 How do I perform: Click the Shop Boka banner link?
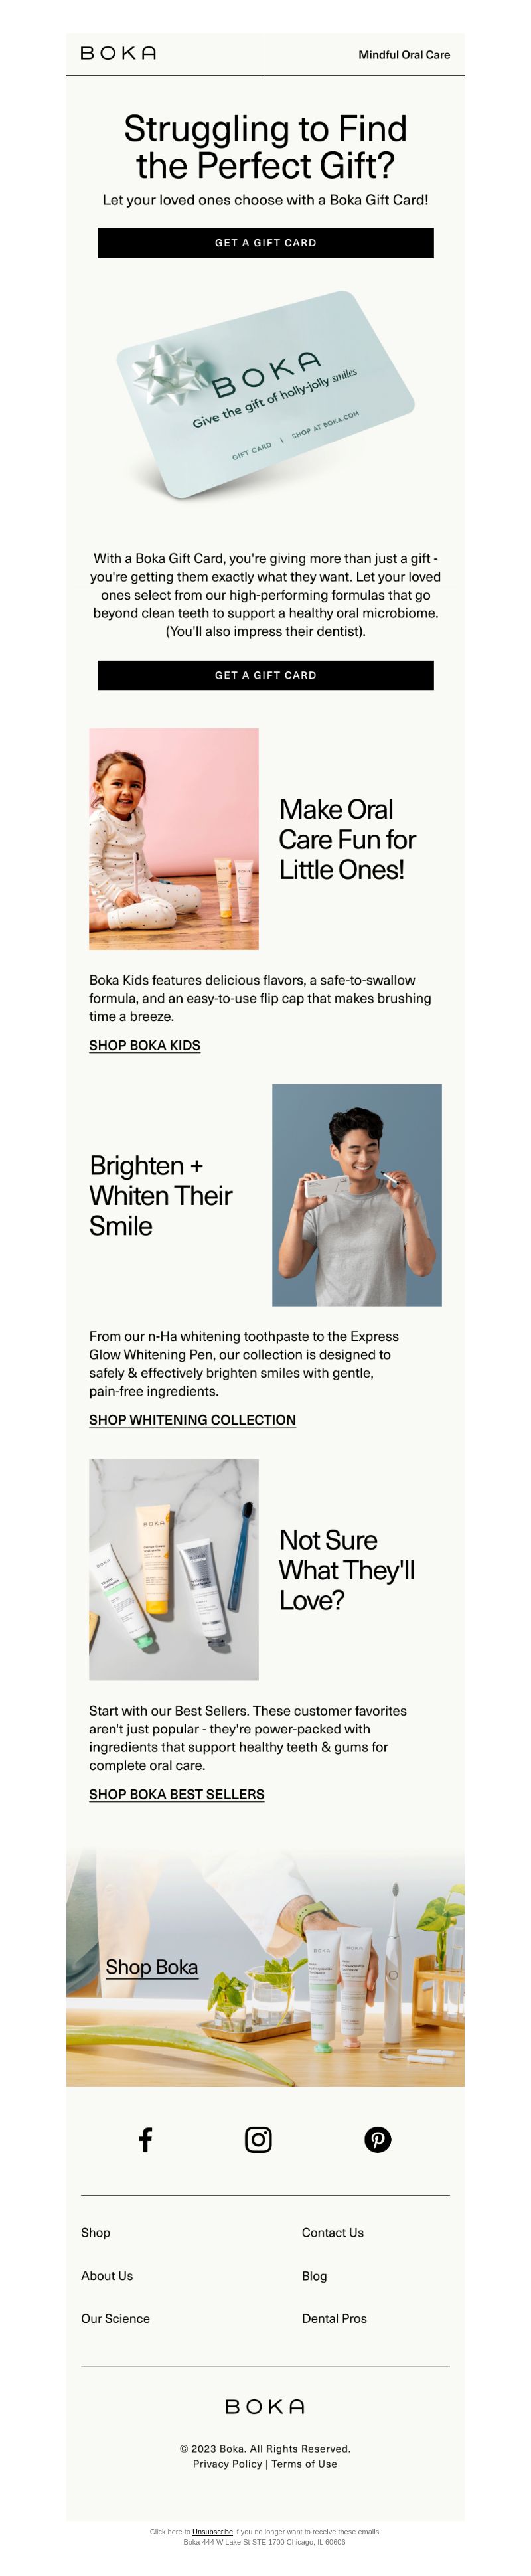point(152,1967)
